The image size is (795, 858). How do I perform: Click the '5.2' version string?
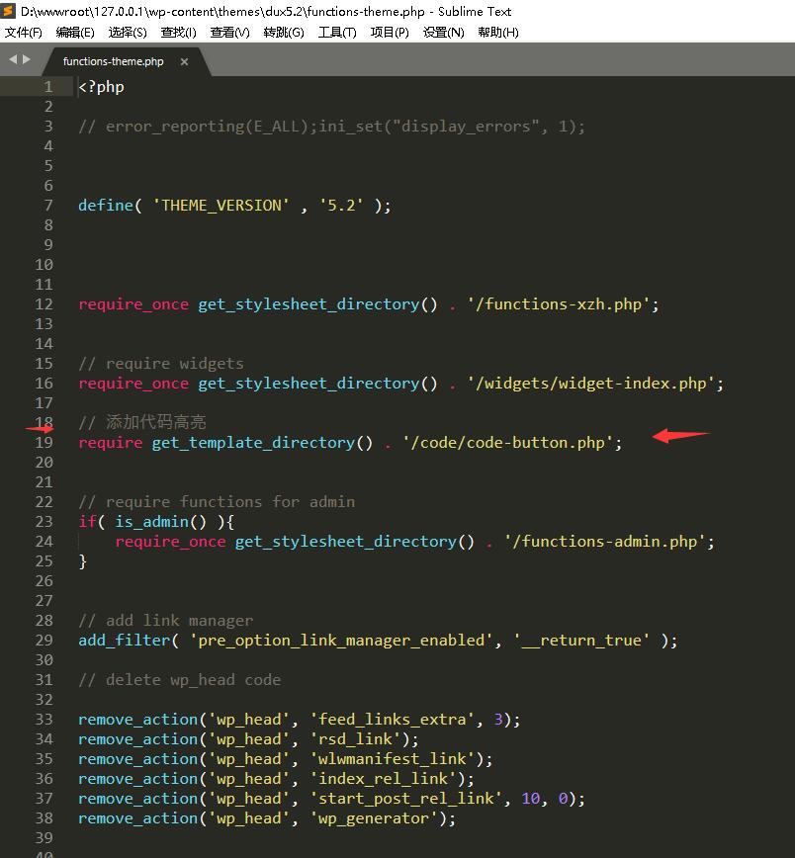point(341,206)
